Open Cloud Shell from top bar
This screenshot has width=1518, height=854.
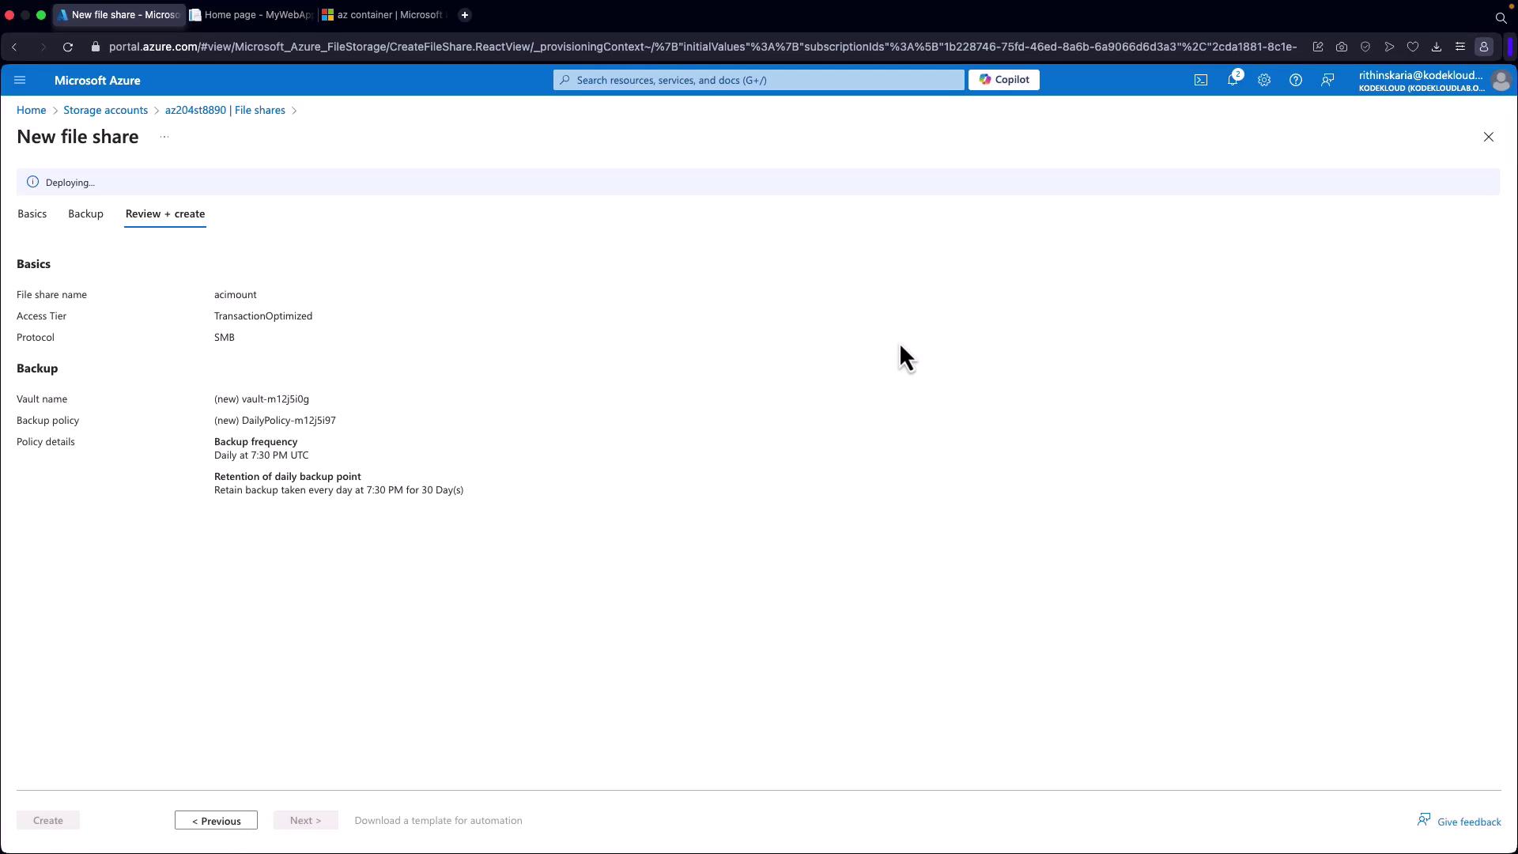(1200, 80)
